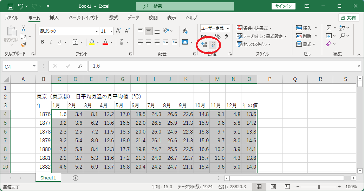Open the fill color yellow swatch
364x191 pixels.
coord(92,42)
